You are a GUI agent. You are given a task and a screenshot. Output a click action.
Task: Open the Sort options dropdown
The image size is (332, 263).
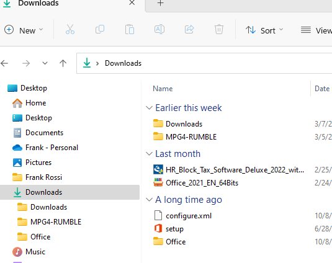point(264,30)
